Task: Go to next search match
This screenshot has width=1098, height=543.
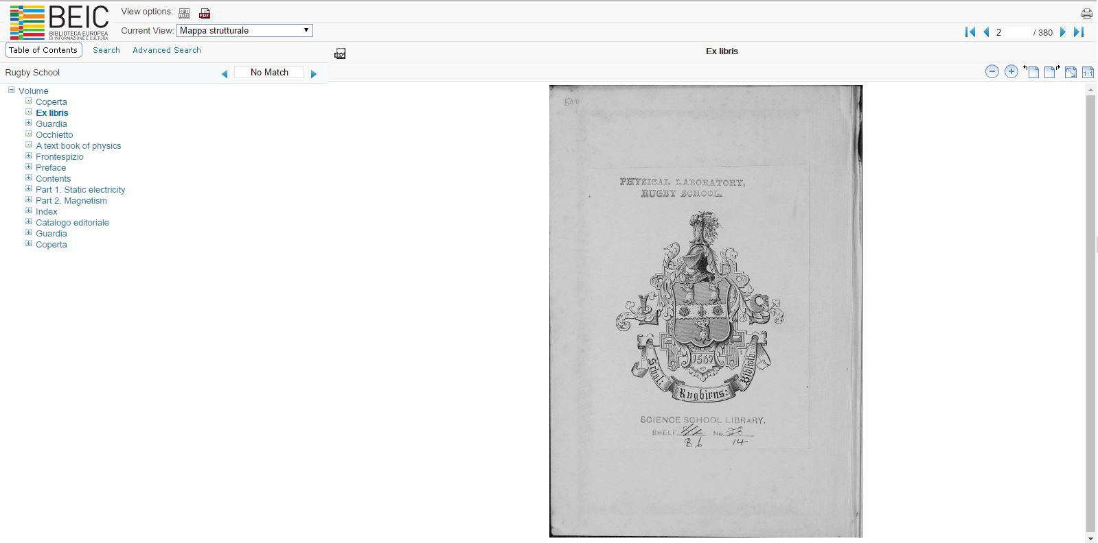Action: coord(314,73)
